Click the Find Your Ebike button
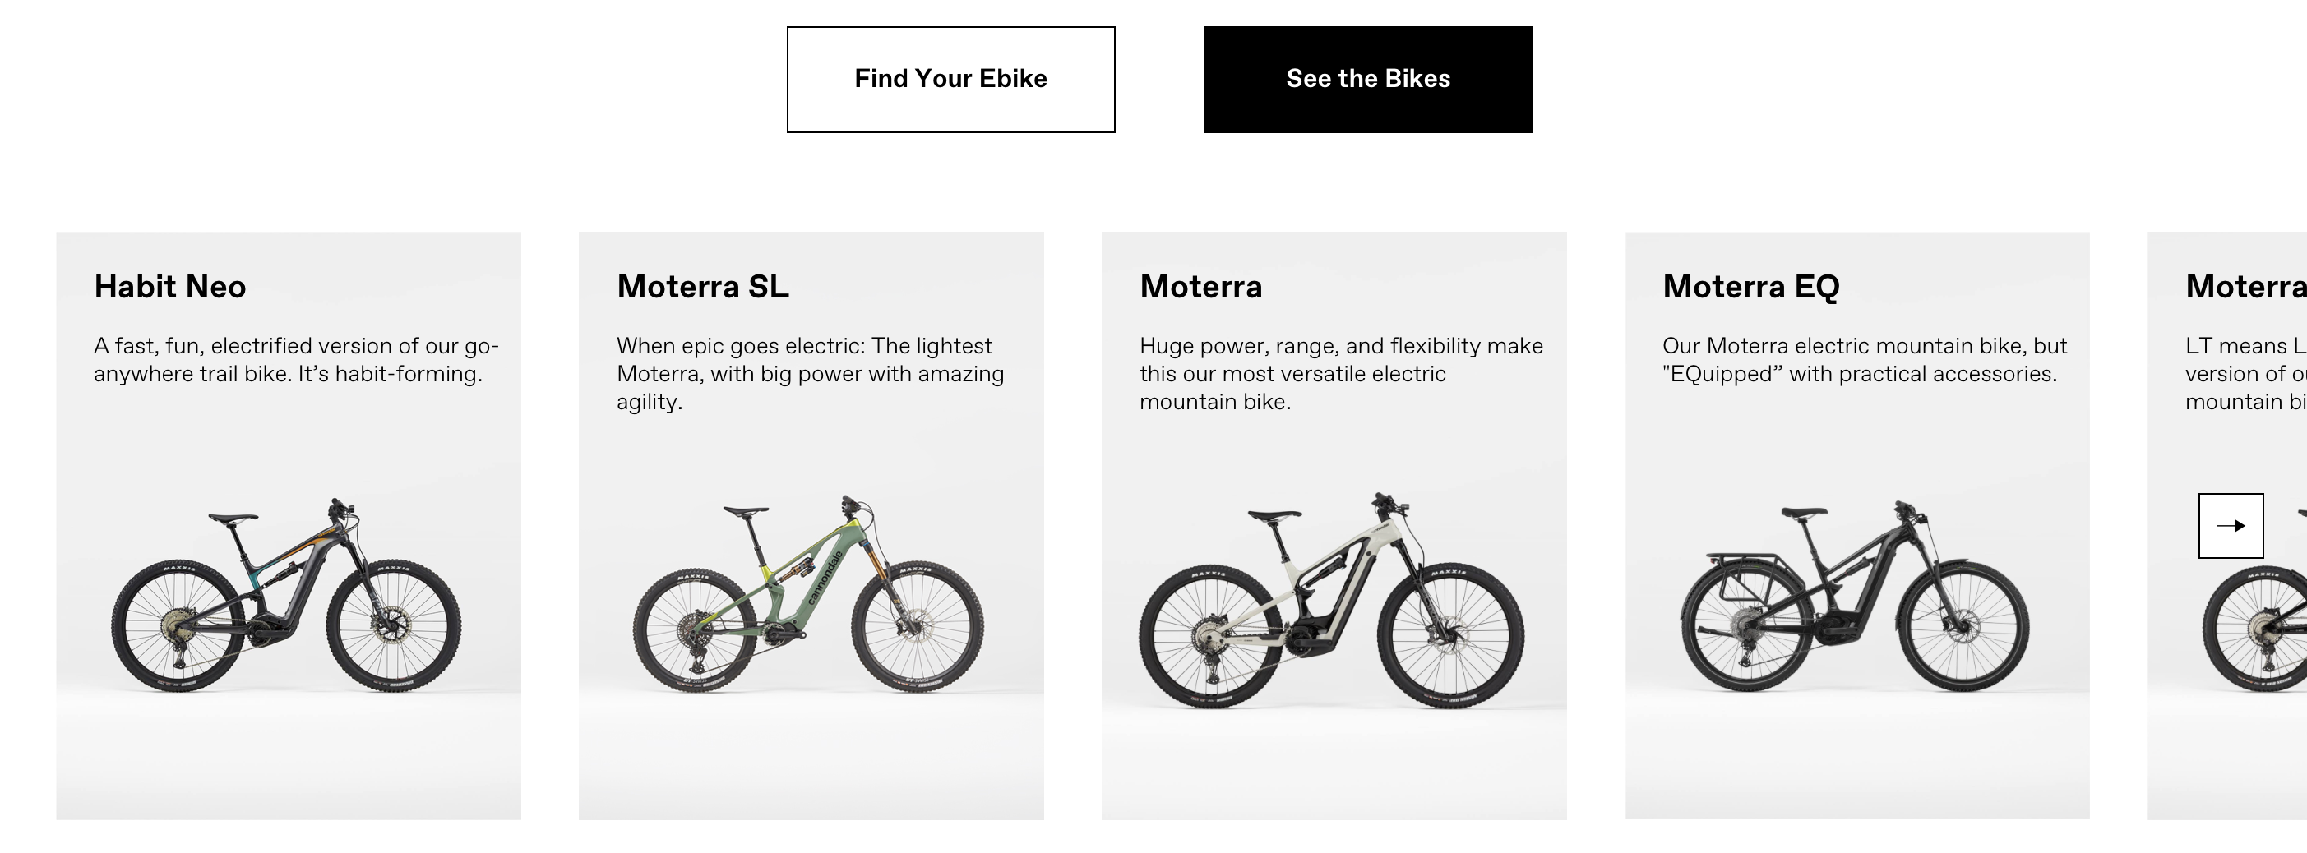Image resolution: width=2307 pixels, height=853 pixels. tap(950, 80)
